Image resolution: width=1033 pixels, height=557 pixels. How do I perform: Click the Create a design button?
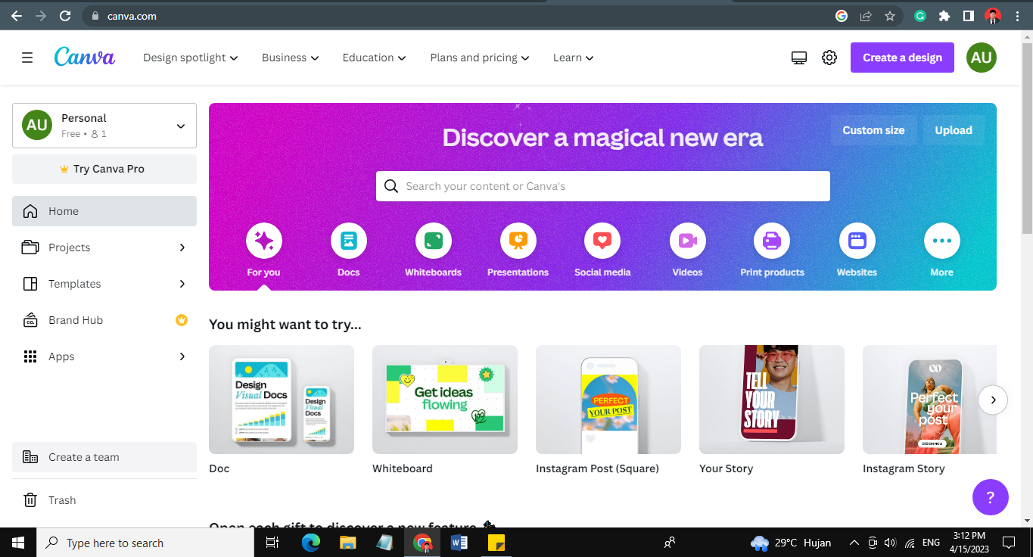901,57
